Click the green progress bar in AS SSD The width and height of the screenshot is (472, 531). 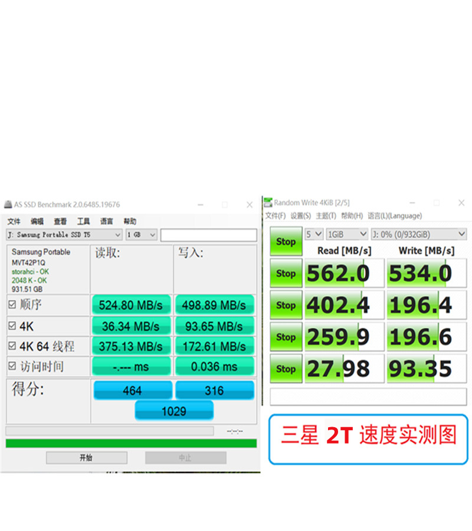coord(131,443)
